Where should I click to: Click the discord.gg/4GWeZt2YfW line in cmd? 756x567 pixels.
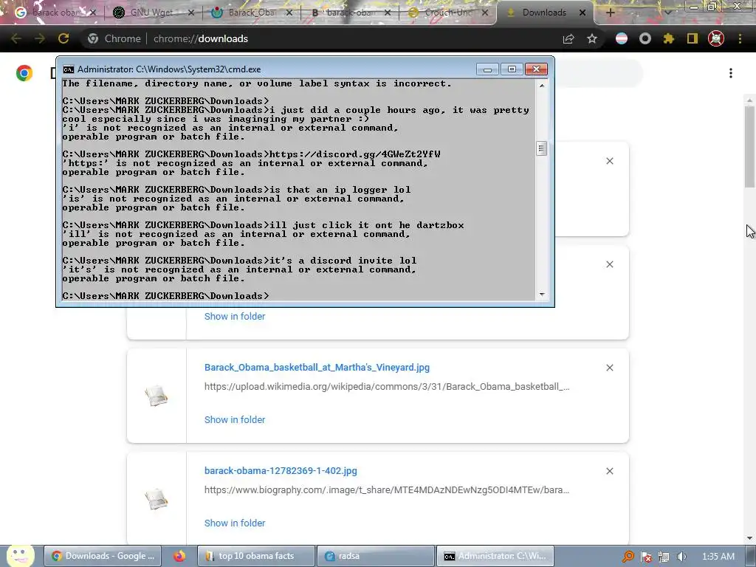(x=251, y=154)
